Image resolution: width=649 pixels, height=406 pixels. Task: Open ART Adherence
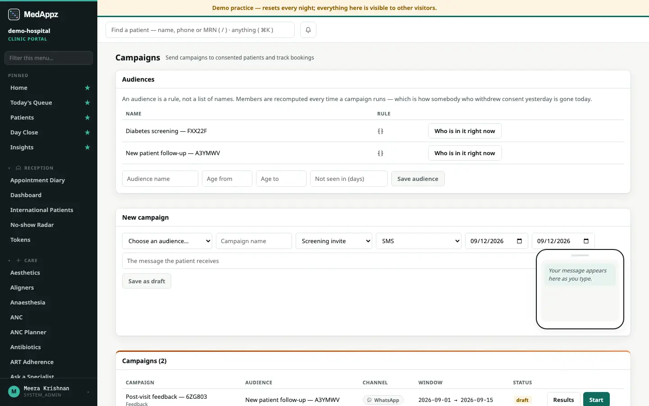click(32, 362)
